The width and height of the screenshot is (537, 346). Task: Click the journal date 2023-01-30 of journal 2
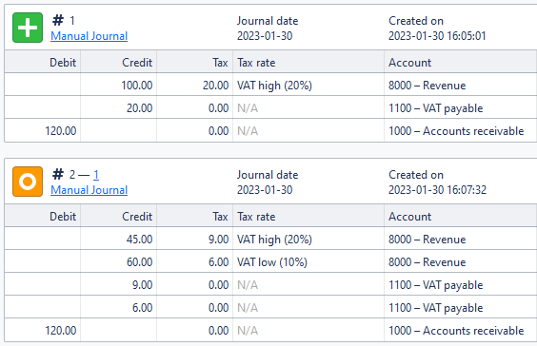pyautogui.click(x=265, y=190)
